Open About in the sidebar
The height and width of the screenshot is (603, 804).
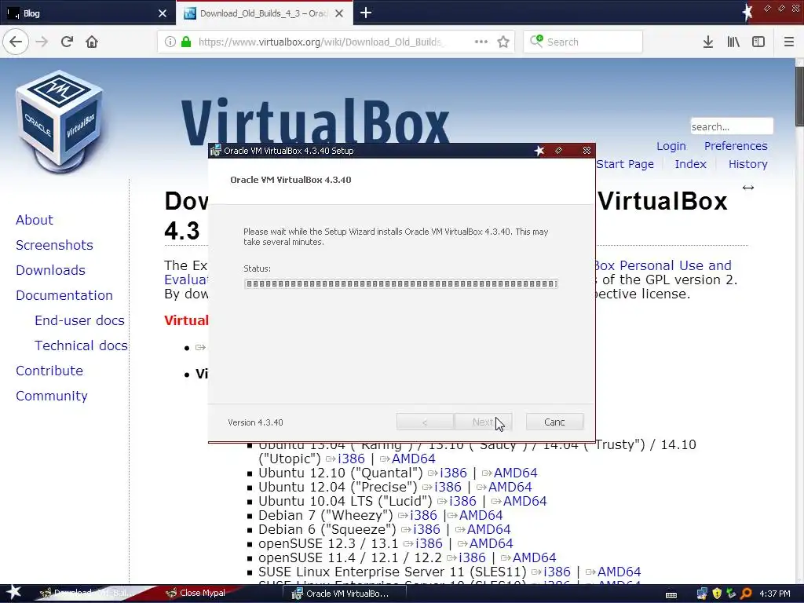coord(35,220)
